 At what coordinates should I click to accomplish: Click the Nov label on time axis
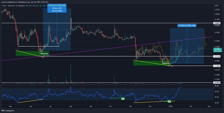pyautogui.click(x=131, y=106)
